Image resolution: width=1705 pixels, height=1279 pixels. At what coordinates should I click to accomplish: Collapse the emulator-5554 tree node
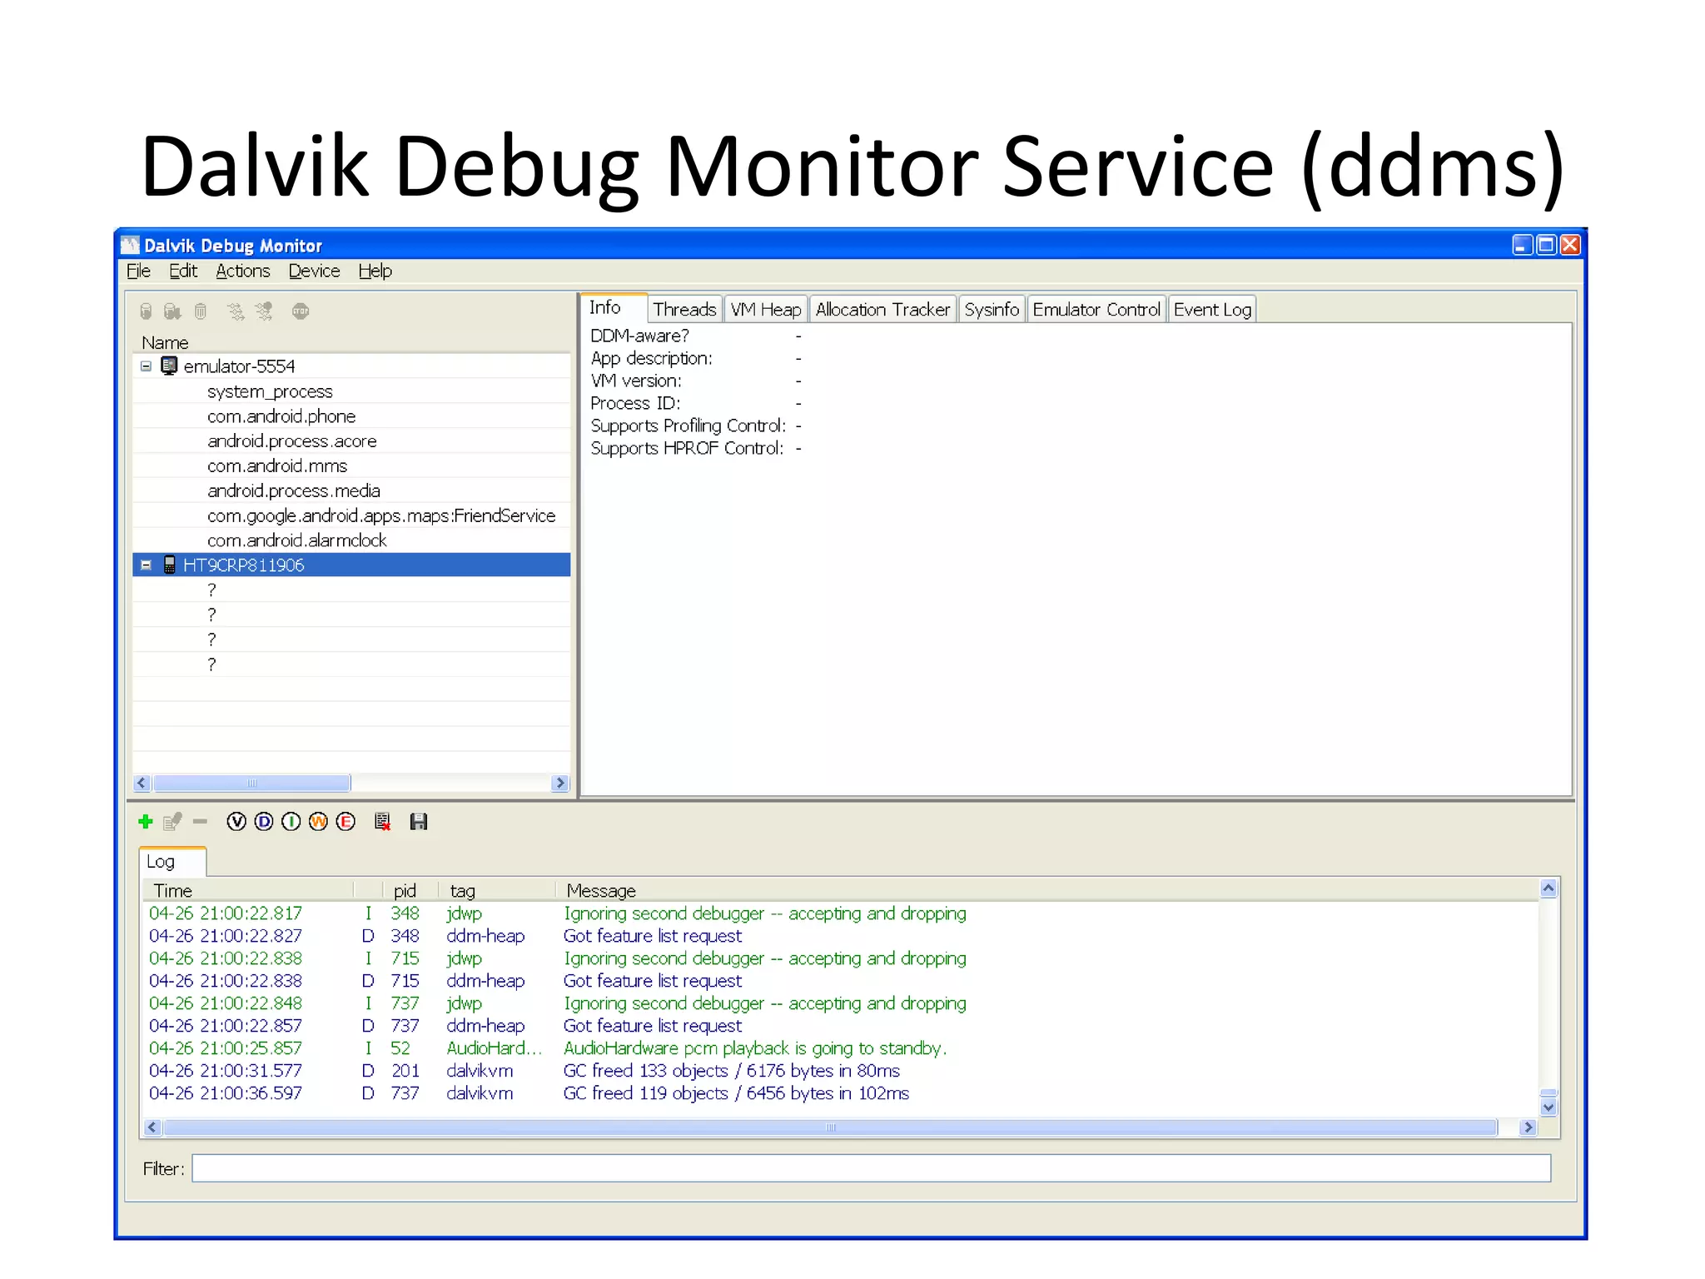tap(146, 366)
